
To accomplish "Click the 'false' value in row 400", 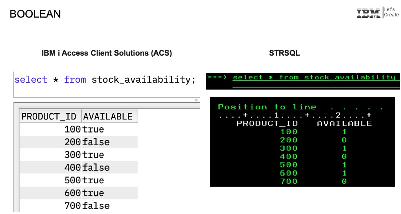I will click(x=96, y=168).
